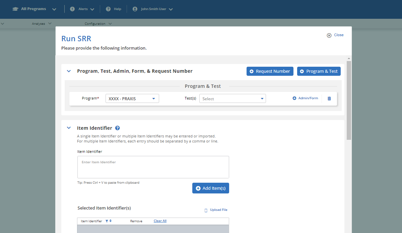Click the Alerts exclamation icon
Viewport: 402px width, 233px height.
point(72,9)
